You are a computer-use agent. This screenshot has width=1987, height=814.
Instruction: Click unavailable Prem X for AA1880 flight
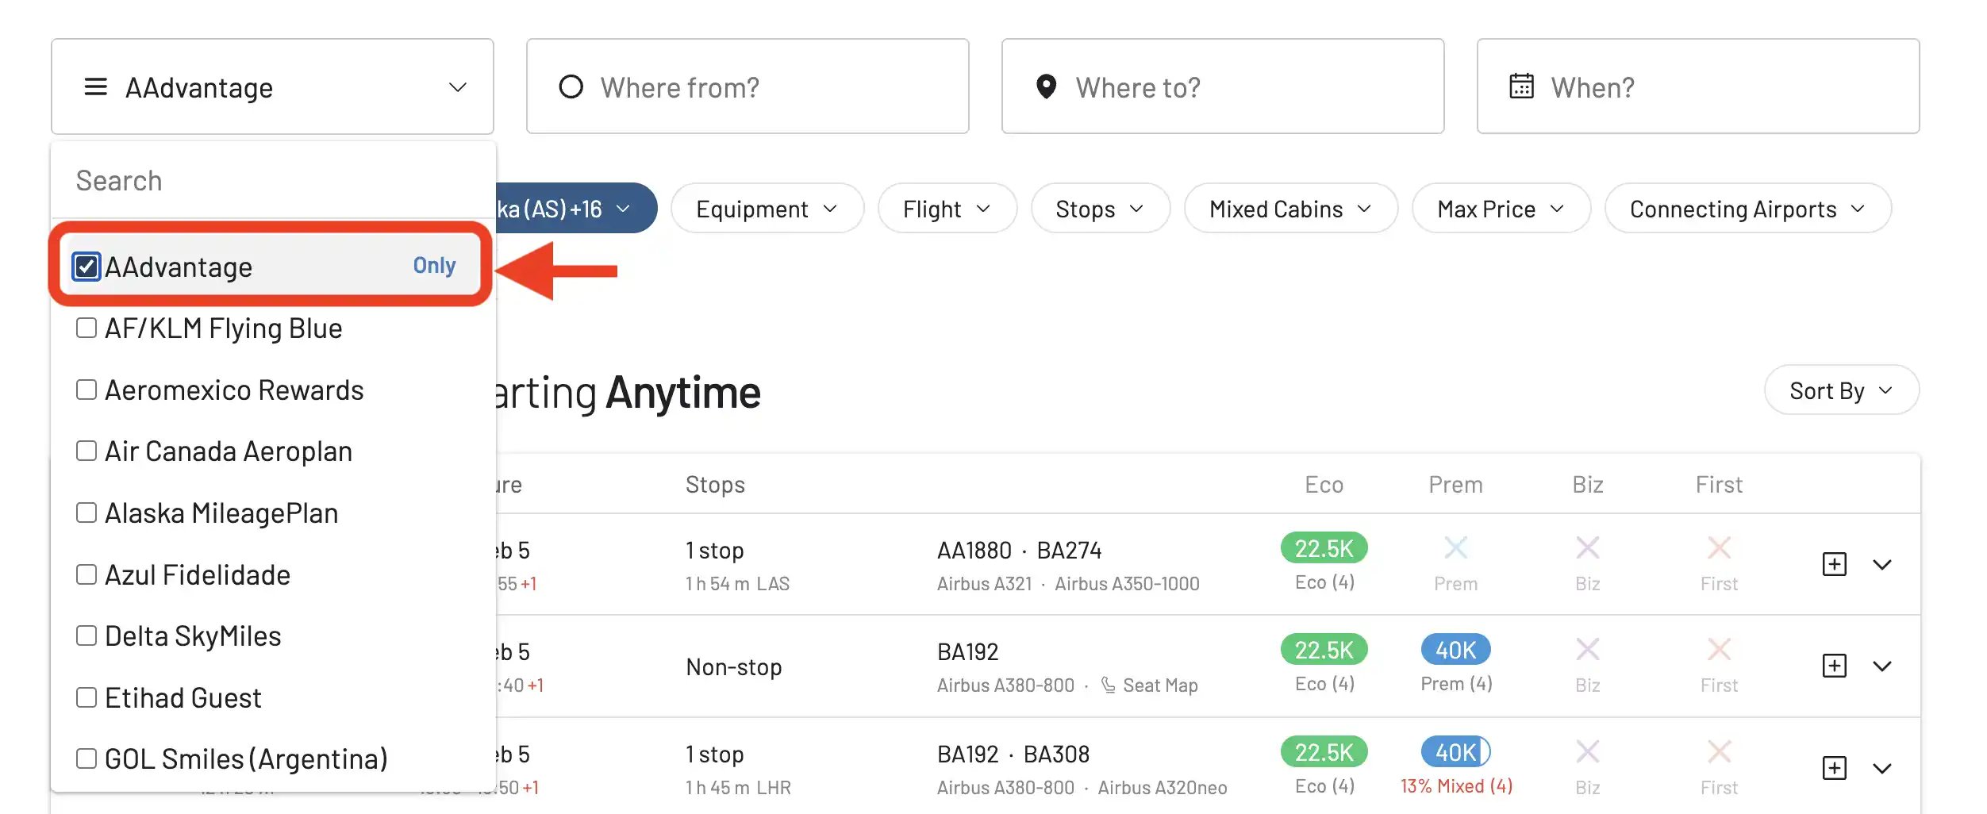point(1455,547)
